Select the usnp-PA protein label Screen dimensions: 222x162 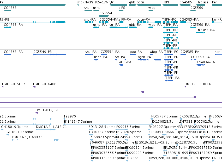101,57
